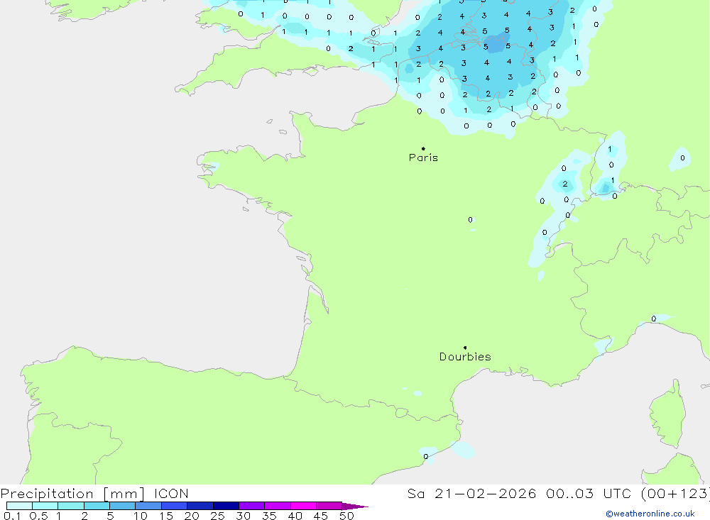Click the '00..03 UTC' time range text
This screenshot has width=710, height=520.
pyautogui.click(x=589, y=494)
